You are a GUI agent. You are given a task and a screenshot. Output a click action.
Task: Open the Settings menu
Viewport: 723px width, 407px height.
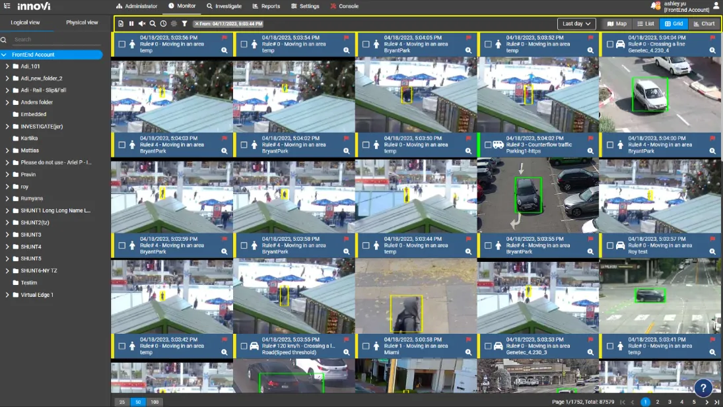pyautogui.click(x=305, y=6)
